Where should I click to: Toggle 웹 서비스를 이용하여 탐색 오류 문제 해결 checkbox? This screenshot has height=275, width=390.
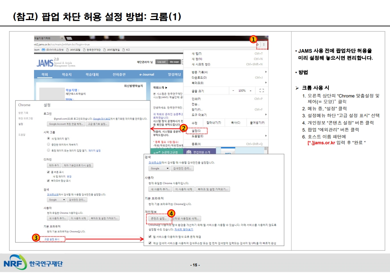[x=150, y=237]
